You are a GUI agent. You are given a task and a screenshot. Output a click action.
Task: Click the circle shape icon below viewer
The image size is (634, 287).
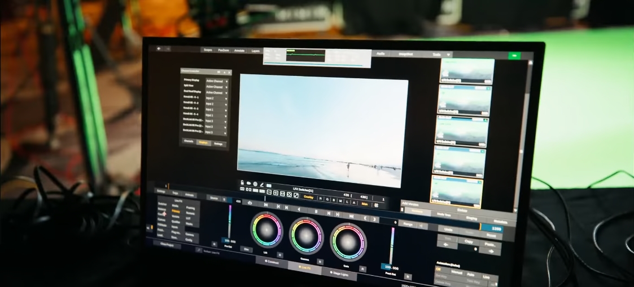[255, 184]
